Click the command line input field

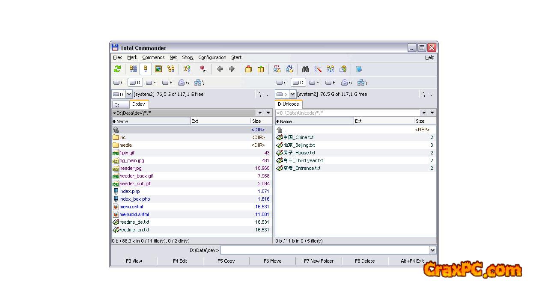point(325,250)
